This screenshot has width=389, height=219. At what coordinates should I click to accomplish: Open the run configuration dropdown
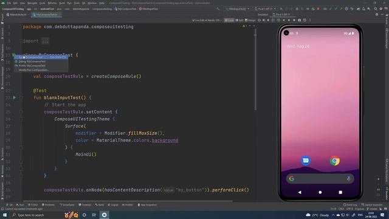click(x=237, y=9)
